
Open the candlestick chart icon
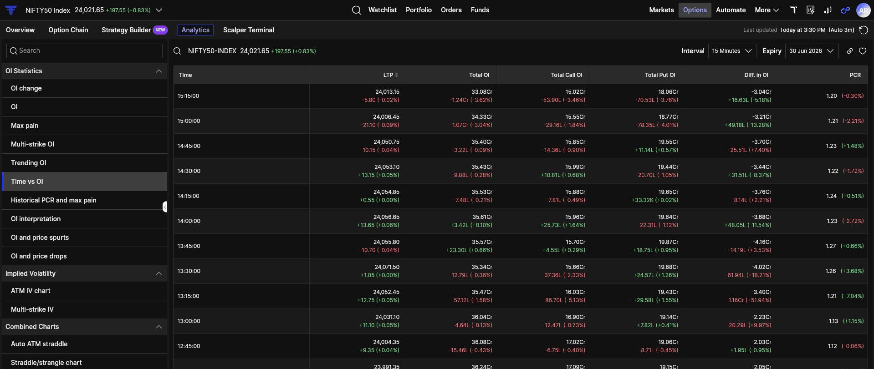coord(828,10)
